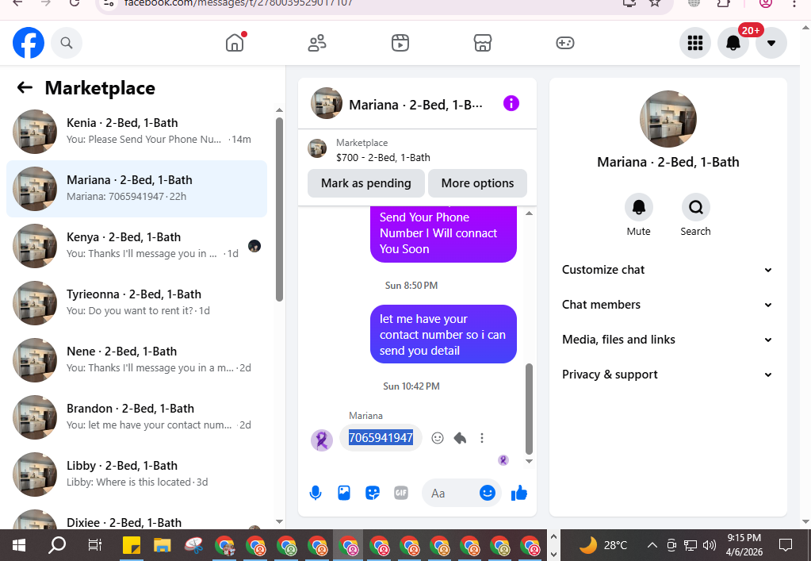Screen dimensions: 811x561
Task: Expand Customize chat section
Action: pyautogui.click(x=668, y=270)
